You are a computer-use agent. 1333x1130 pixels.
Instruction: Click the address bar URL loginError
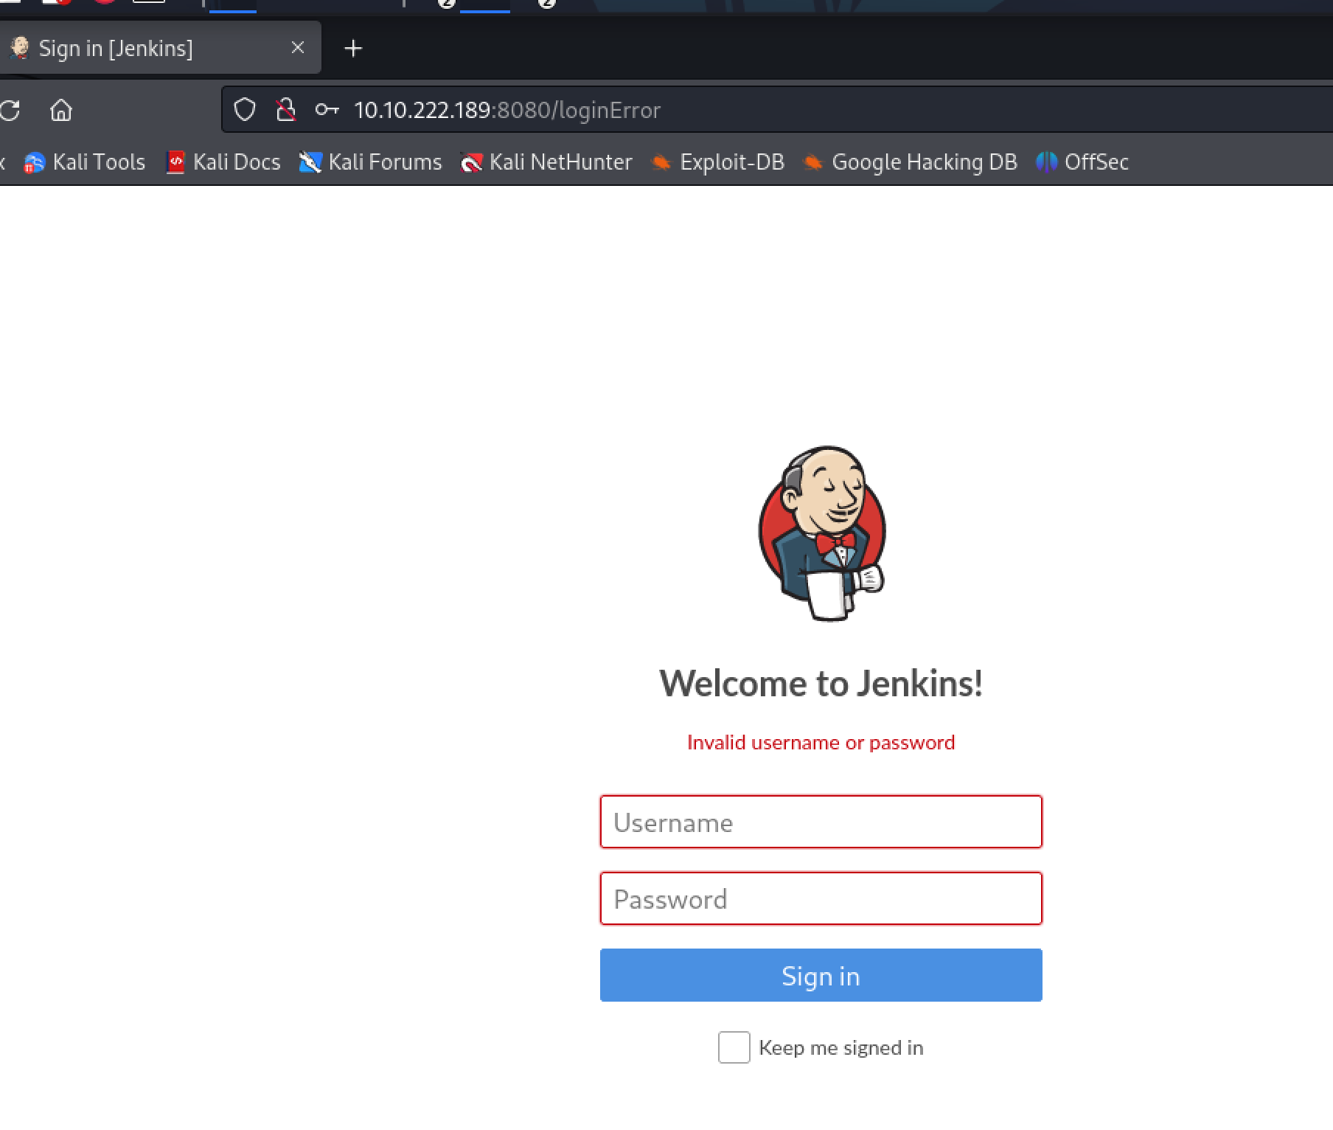point(507,111)
